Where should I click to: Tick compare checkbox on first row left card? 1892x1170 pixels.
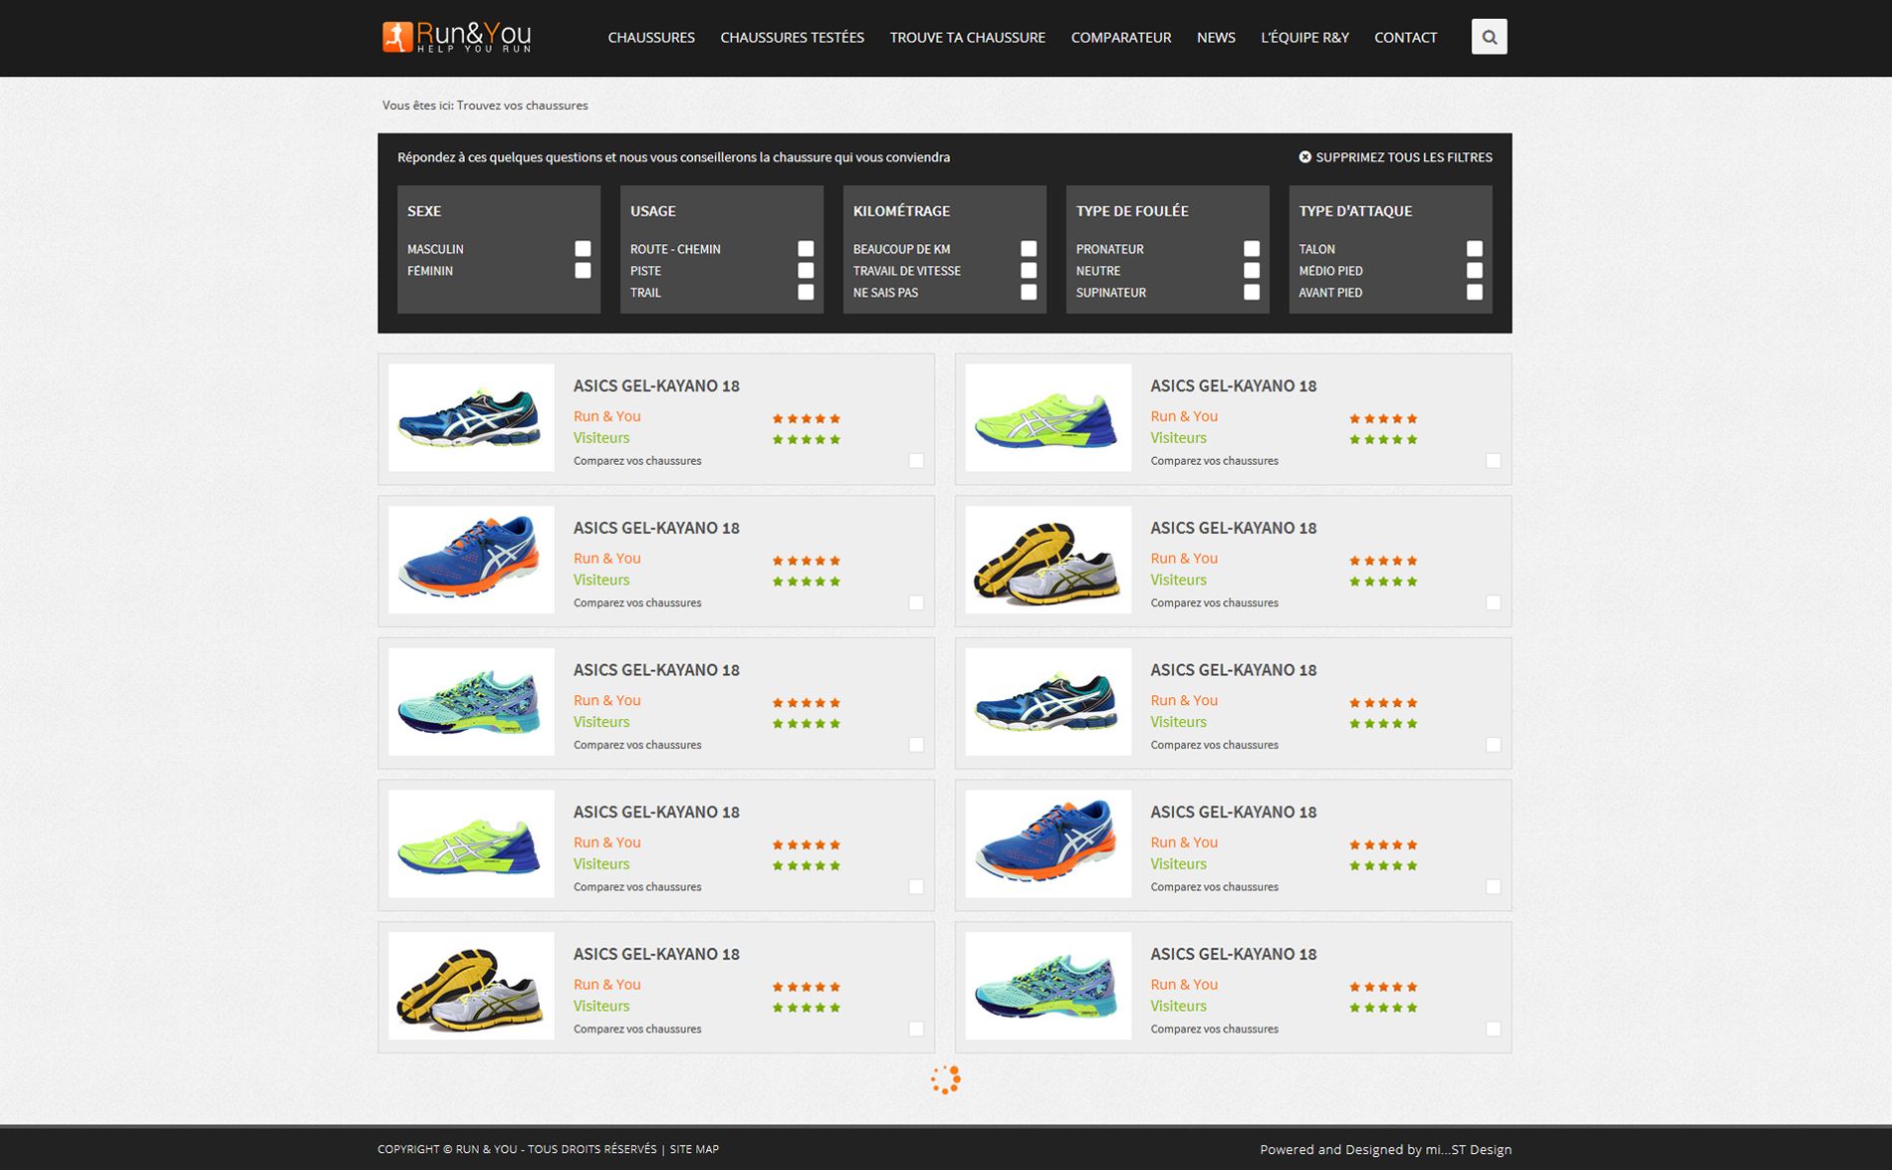coord(916,461)
